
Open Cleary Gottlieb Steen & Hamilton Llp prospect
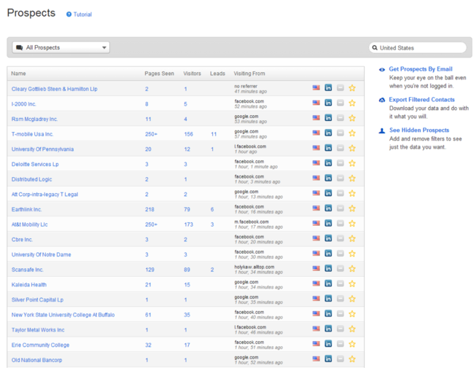tap(55, 89)
